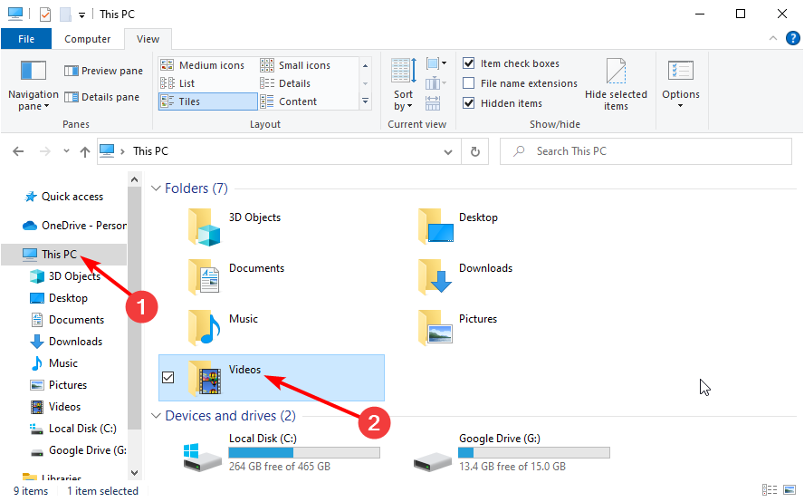Viewport: 804px width, 502px height.
Task: Open Pictures in navigation pane
Action: click(x=68, y=385)
